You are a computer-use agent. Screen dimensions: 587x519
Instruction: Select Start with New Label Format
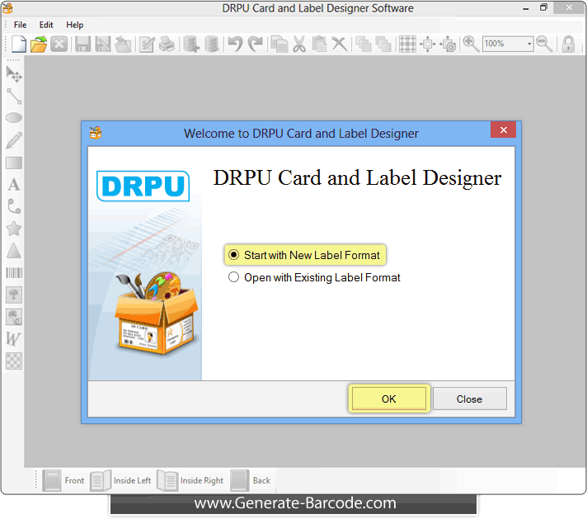[305, 255]
